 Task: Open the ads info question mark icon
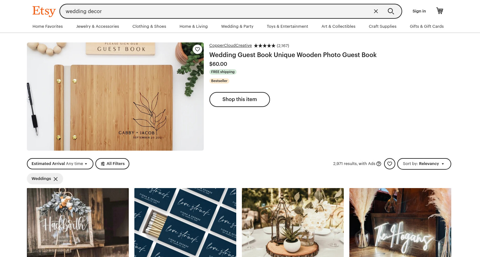coord(379,164)
